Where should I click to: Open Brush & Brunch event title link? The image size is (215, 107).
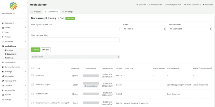137,103
